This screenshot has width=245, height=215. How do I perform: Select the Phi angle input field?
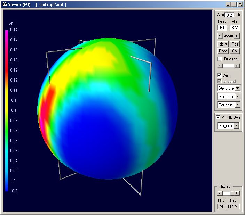[x=235, y=28]
